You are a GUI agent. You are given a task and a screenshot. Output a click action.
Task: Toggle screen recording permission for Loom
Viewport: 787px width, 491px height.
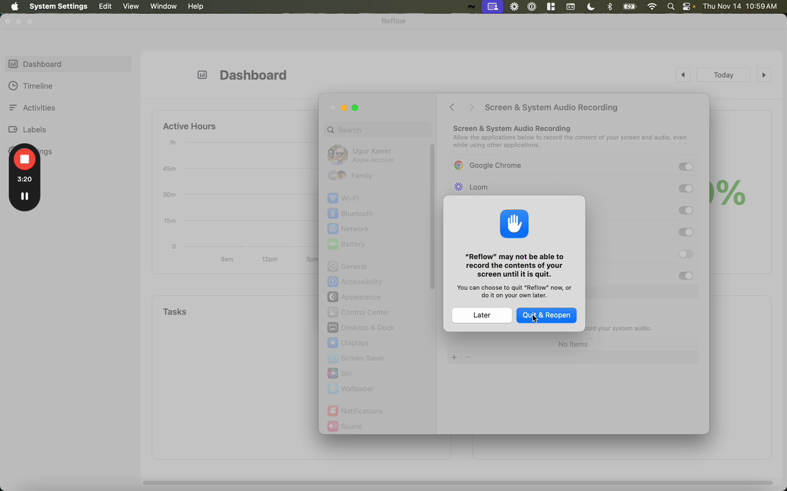click(685, 188)
